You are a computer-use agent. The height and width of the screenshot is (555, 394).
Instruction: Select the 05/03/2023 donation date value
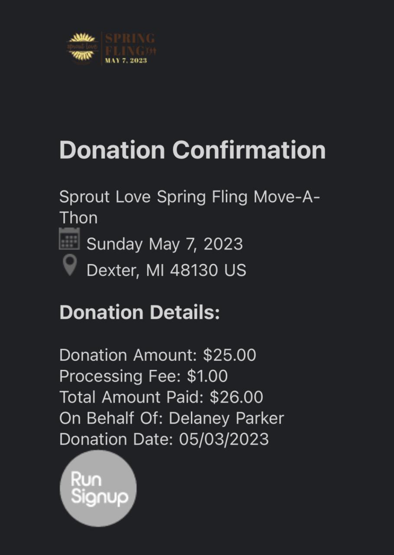click(224, 439)
